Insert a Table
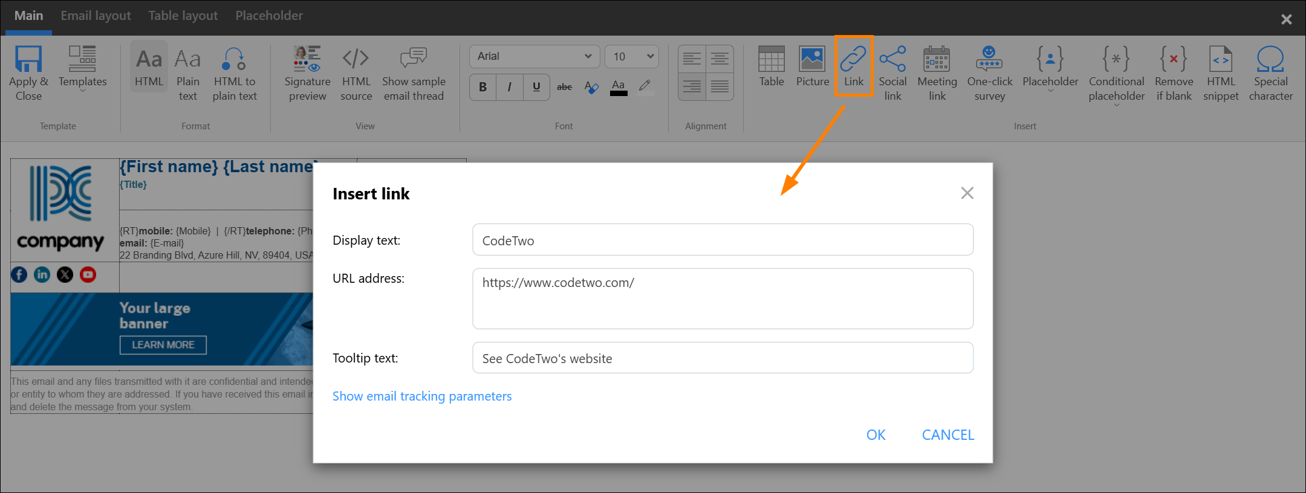Viewport: 1306px width, 493px height. tap(772, 66)
